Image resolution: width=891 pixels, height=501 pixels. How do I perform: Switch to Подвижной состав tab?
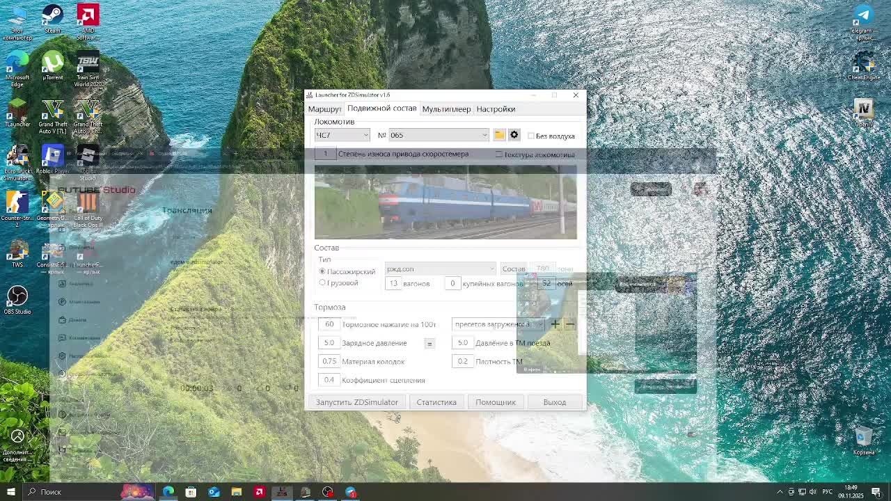click(x=381, y=109)
